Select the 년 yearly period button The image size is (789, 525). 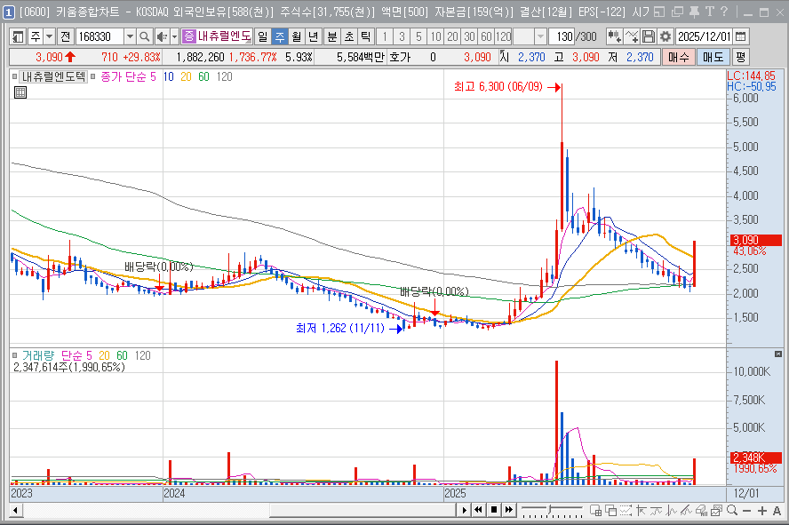[313, 36]
